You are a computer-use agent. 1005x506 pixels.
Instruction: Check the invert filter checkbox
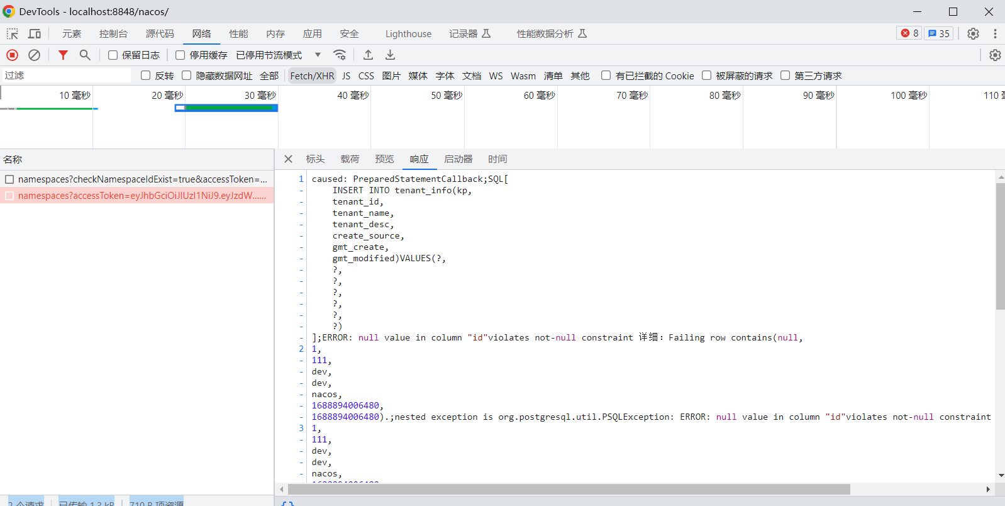145,76
